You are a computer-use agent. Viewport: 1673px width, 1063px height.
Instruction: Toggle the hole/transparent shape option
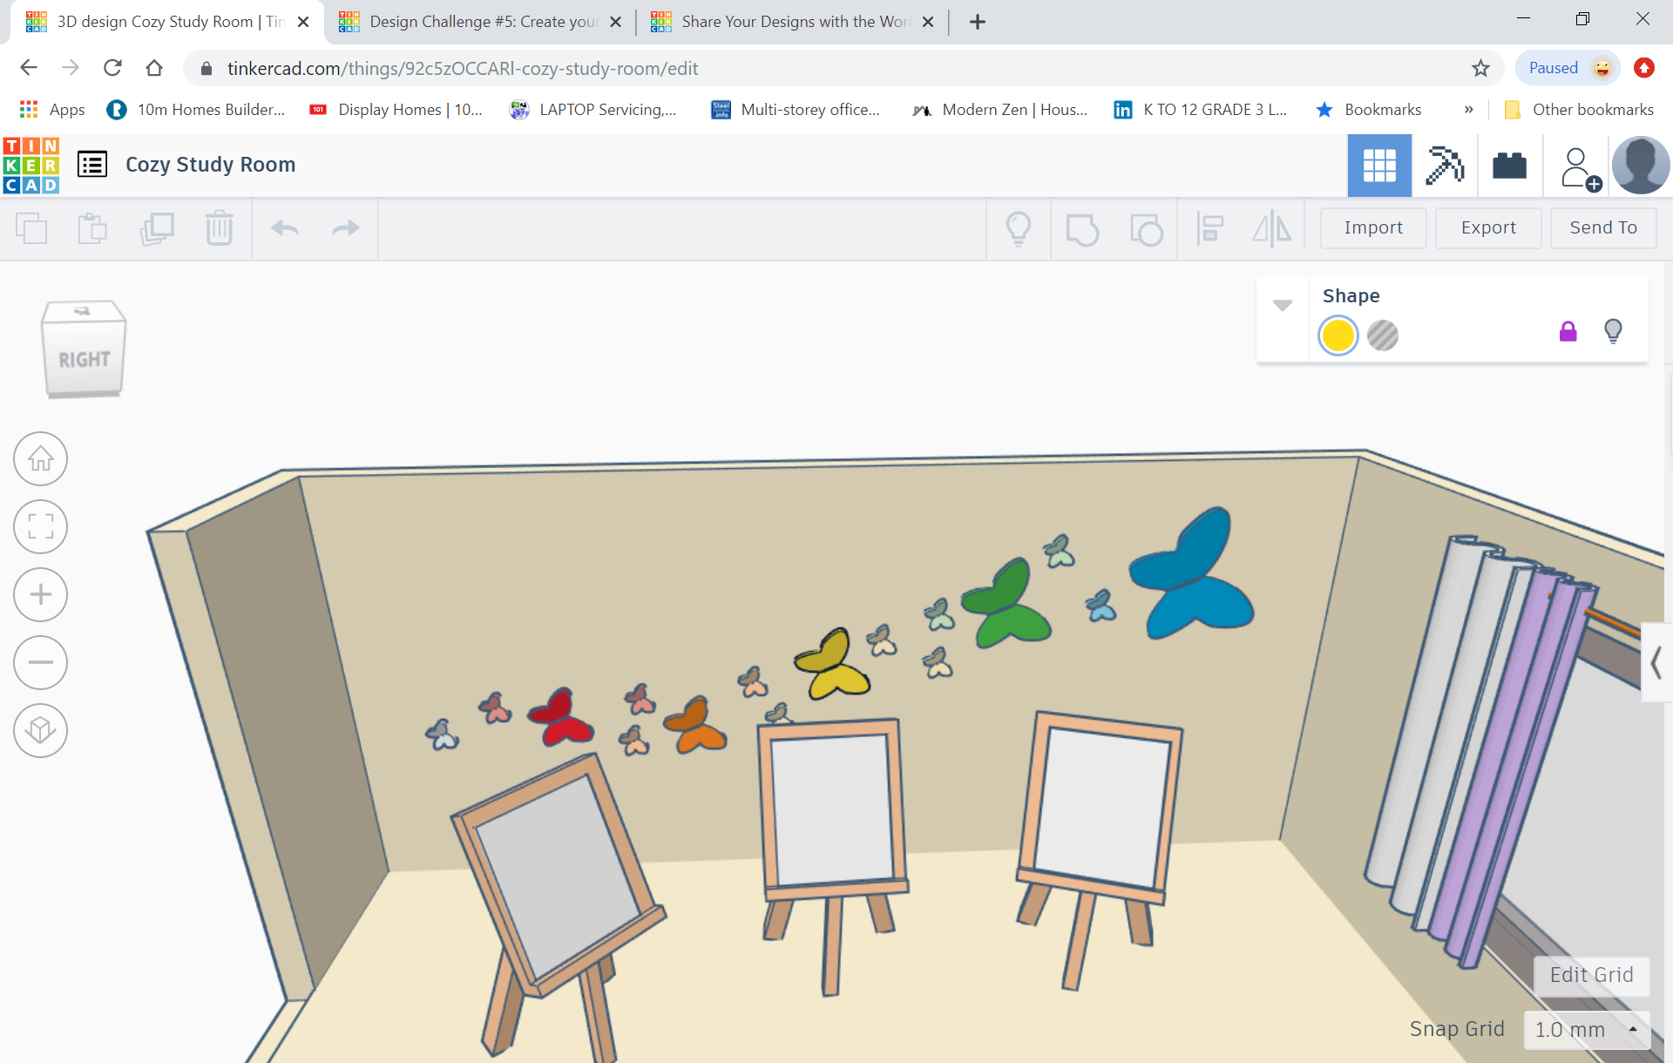click(1382, 335)
